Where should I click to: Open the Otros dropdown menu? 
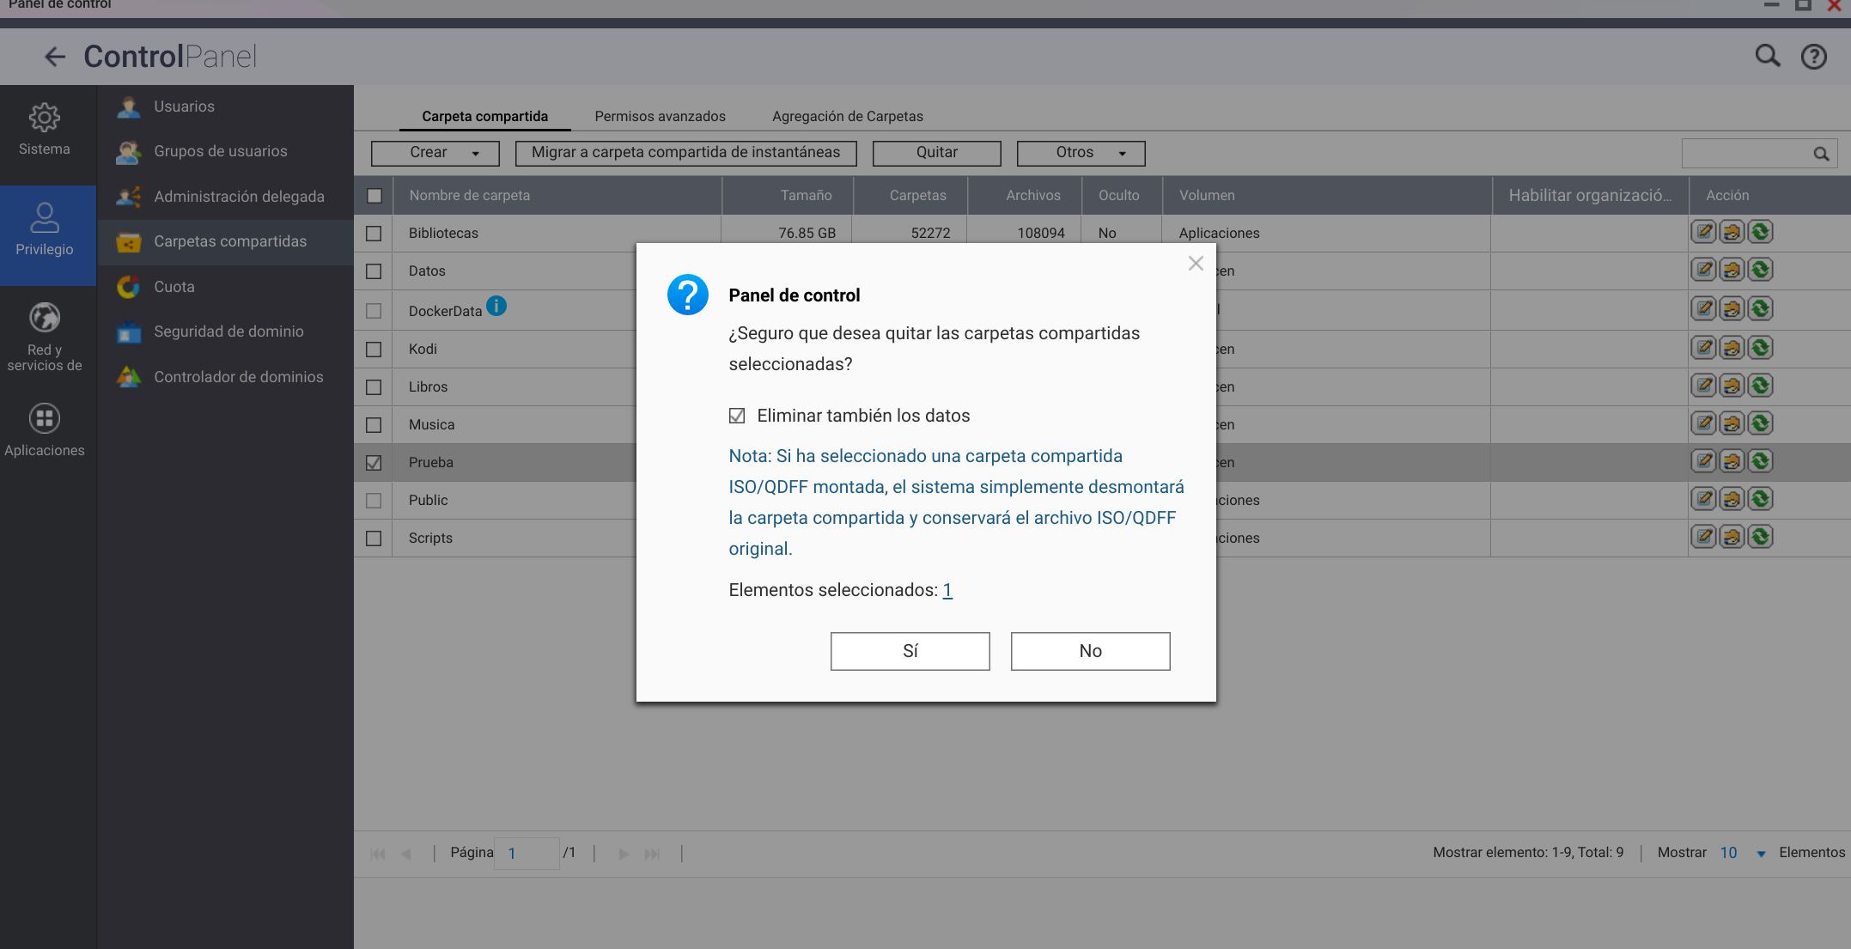[1081, 153]
